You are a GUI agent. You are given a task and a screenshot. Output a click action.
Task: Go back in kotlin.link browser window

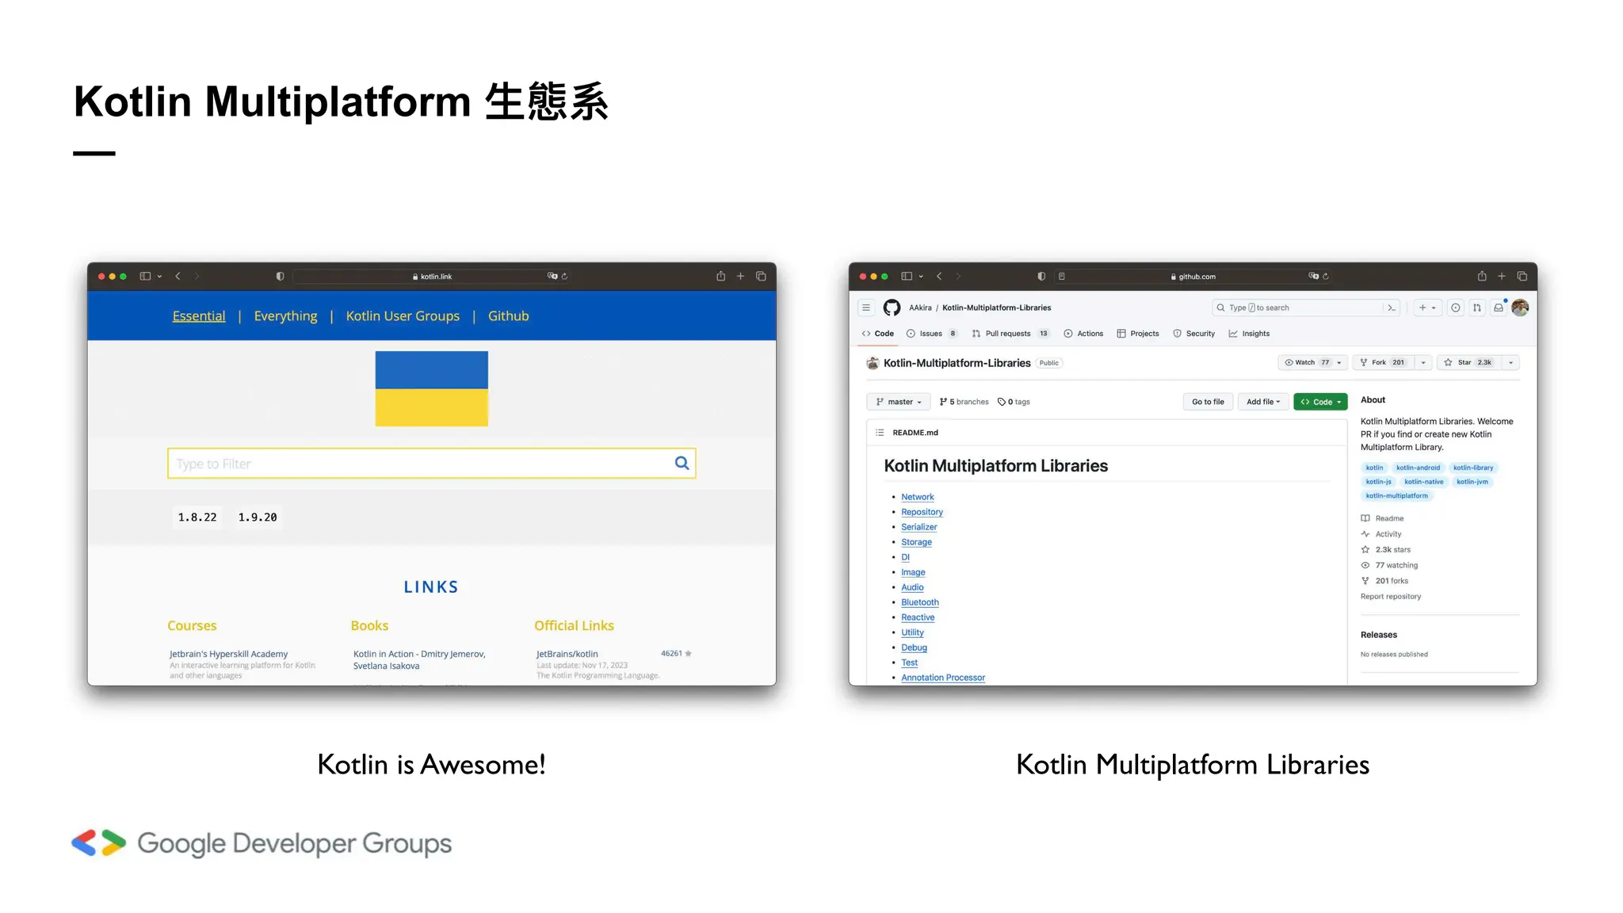click(178, 276)
